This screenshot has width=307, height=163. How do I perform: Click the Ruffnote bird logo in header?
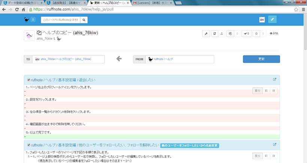(26, 20)
